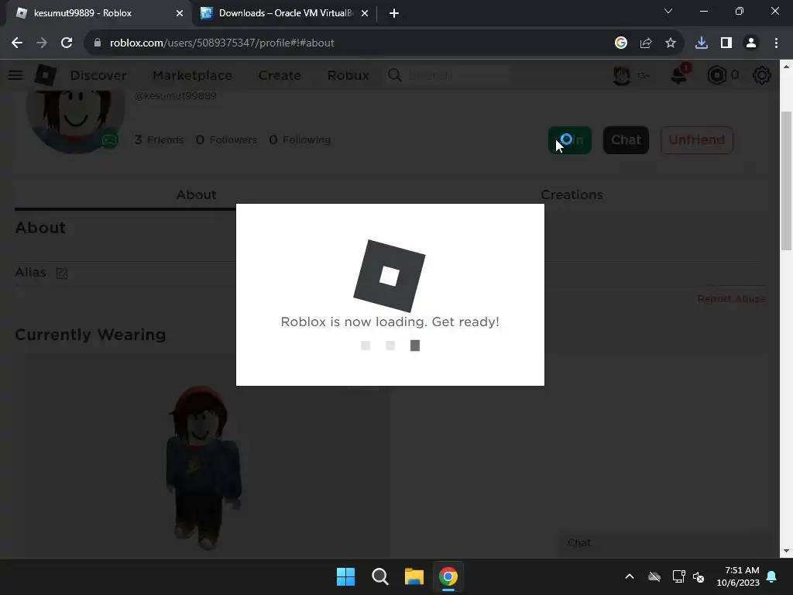Close the kesumut99889 Roblox tab
793x595 pixels.
[180, 13]
